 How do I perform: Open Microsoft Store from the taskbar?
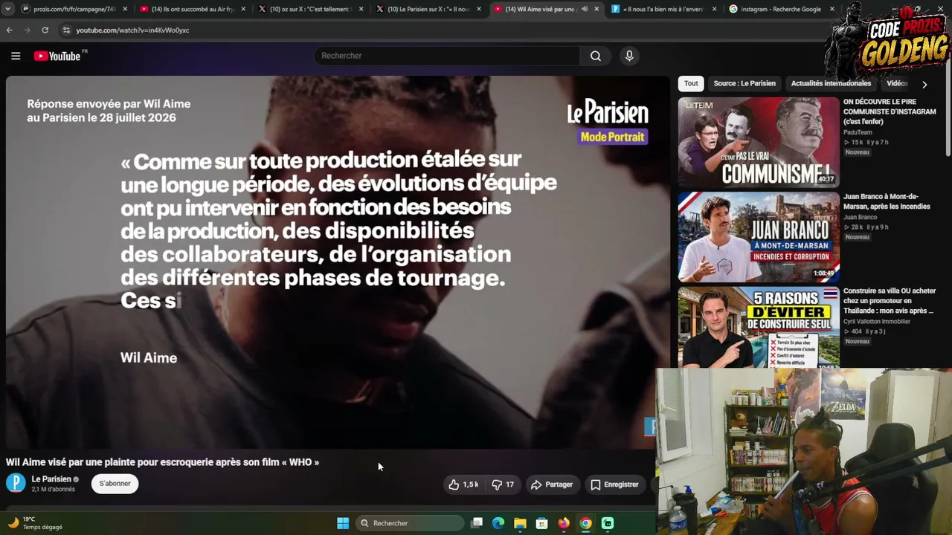541,523
